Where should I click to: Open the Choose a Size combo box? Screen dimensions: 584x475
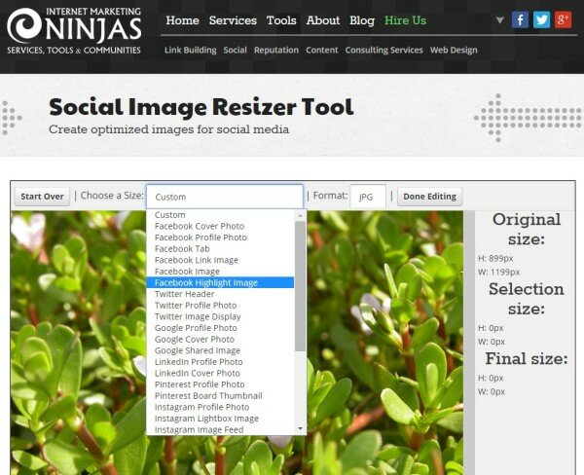click(x=225, y=197)
